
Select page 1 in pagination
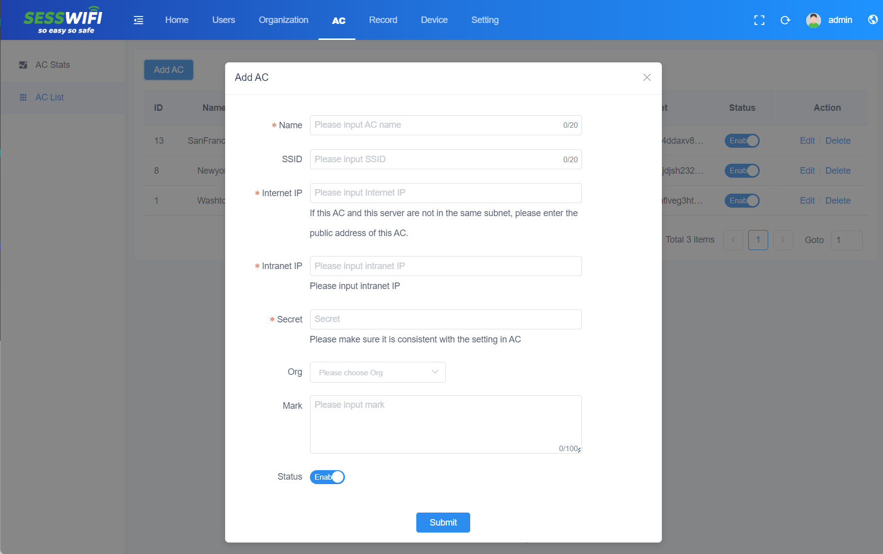tap(758, 240)
